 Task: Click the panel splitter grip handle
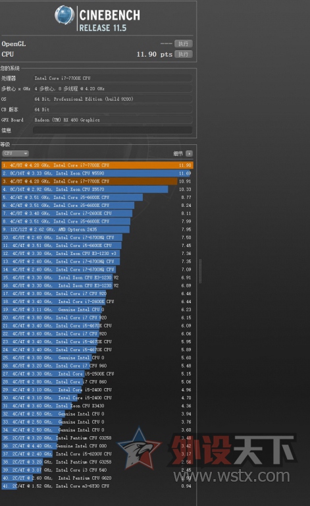pyautogui.click(x=200, y=271)
